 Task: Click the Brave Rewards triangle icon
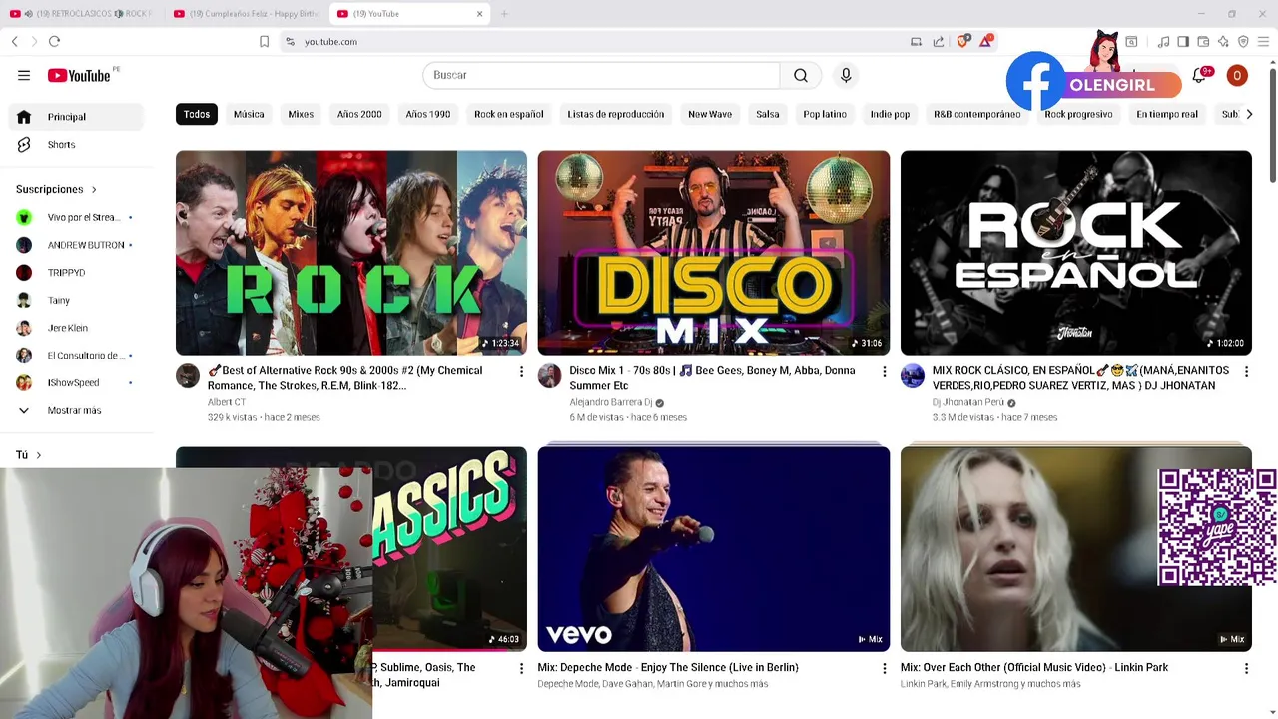pyautogui.click(x=986, y=41)
